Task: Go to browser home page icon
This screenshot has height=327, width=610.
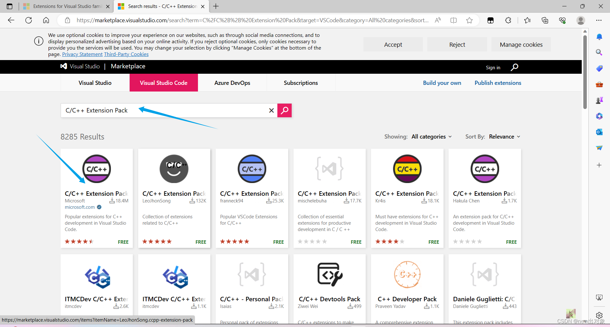Action: click(46, 20)
